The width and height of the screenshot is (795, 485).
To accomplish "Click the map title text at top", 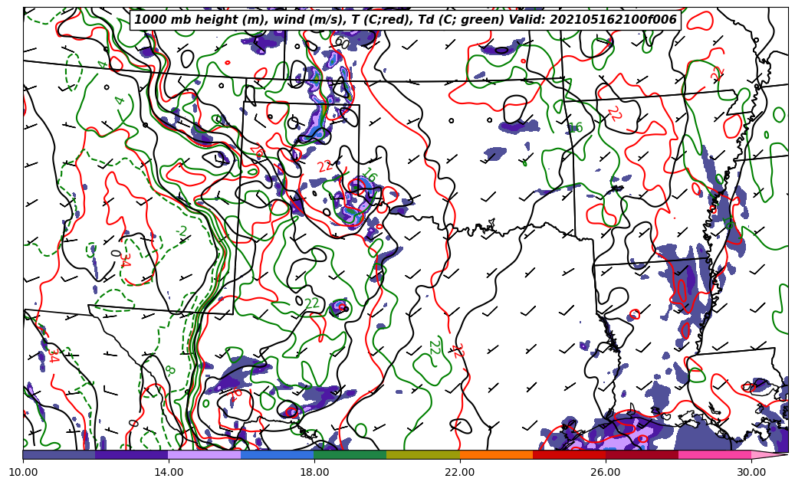I will [405, 20].
